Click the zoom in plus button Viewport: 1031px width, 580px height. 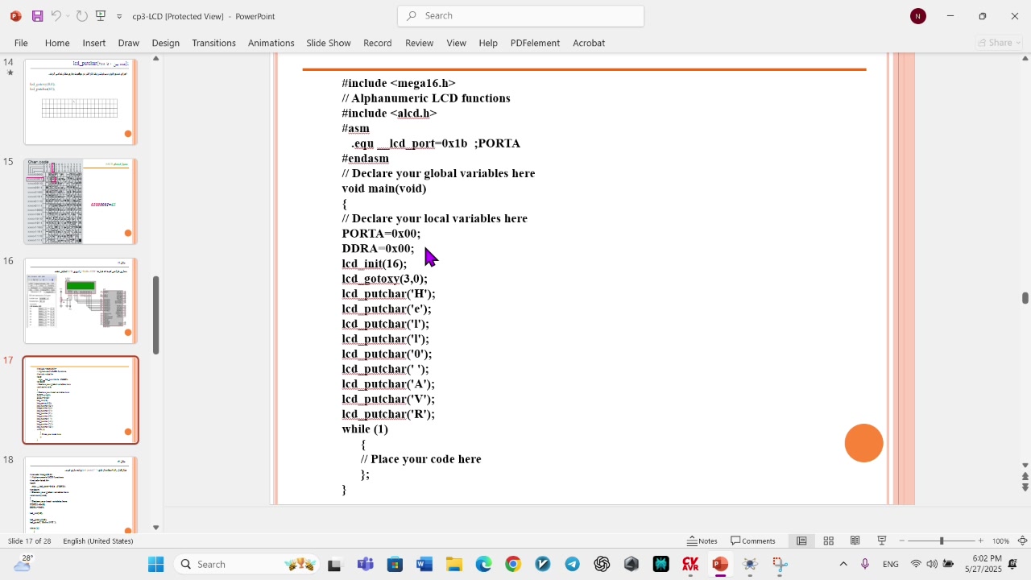pyautogui.click(x=980, y=541)
